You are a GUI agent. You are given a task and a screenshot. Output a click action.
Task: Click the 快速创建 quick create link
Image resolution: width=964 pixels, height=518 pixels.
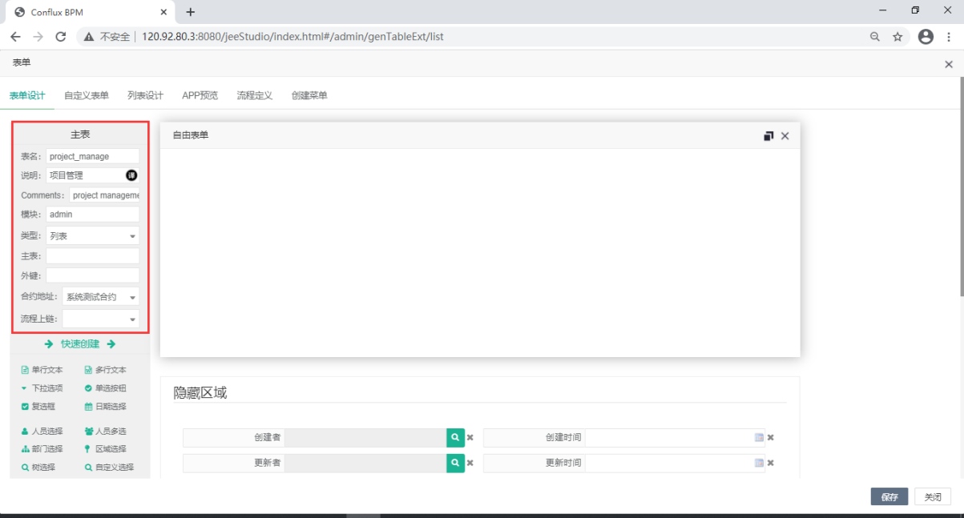[80, 344]
